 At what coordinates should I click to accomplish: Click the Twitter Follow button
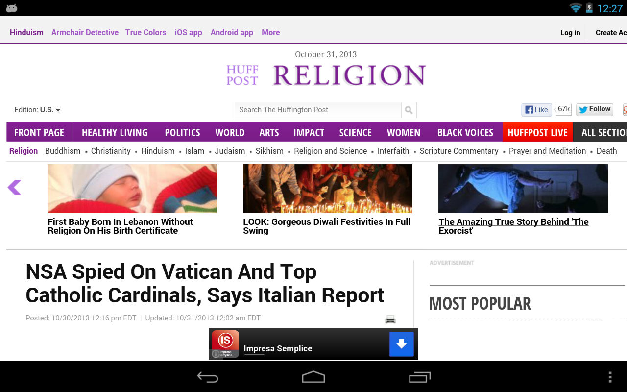point(594,109)
